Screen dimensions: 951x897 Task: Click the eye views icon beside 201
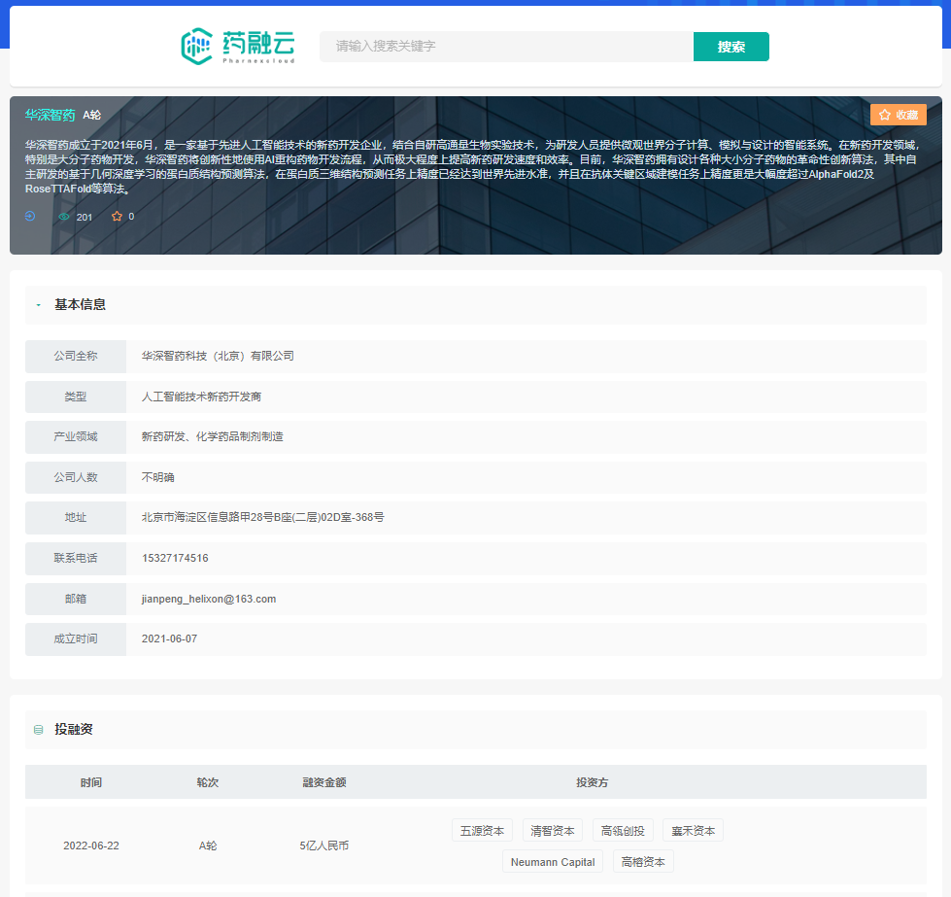[64, 217]
